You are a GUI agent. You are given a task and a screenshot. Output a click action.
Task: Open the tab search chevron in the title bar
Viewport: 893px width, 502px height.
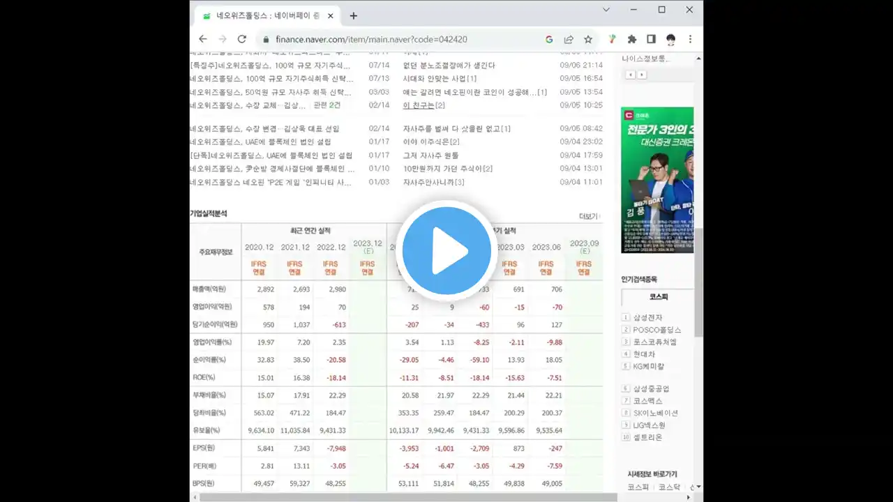click(606, 10)
